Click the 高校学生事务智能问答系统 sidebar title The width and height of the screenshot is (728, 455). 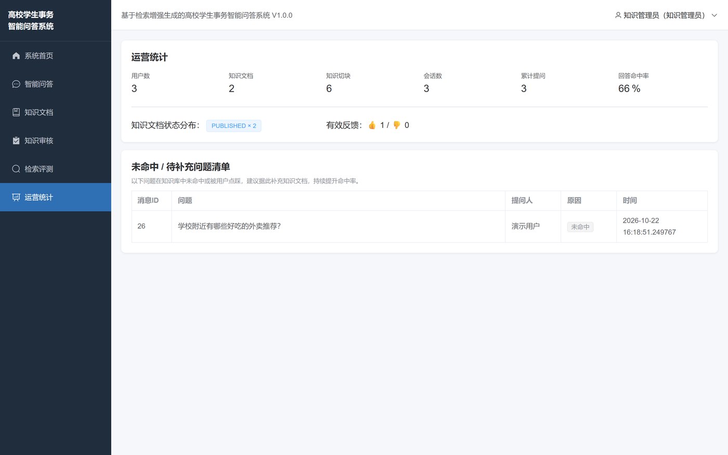31,20
